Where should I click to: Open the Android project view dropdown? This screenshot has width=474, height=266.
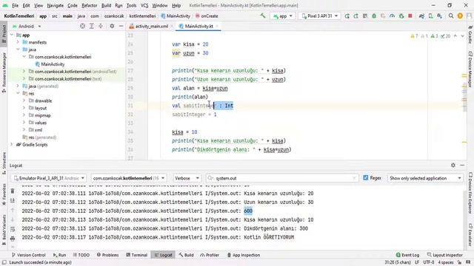27,27
